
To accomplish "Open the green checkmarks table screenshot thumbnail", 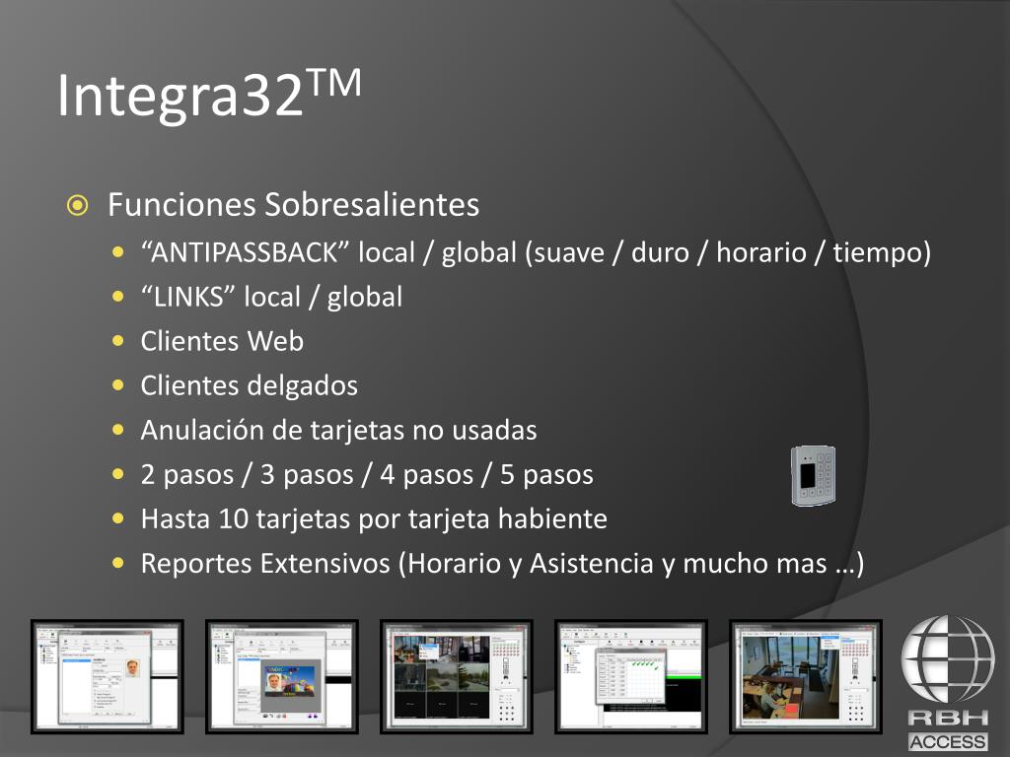I will (x=631, y=676).
